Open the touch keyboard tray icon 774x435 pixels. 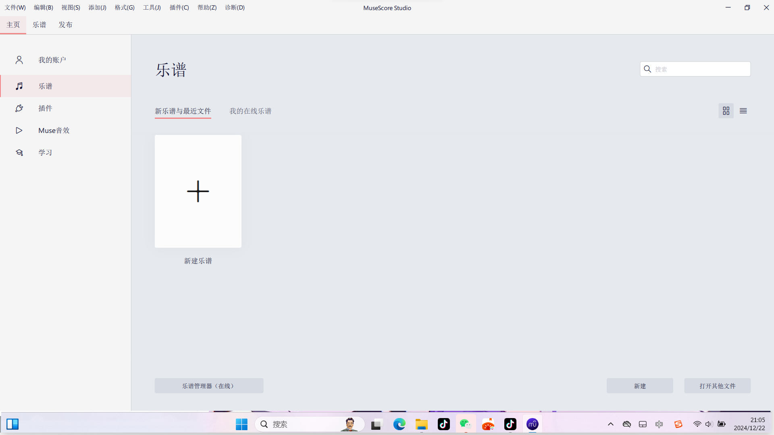click(643, 424)
